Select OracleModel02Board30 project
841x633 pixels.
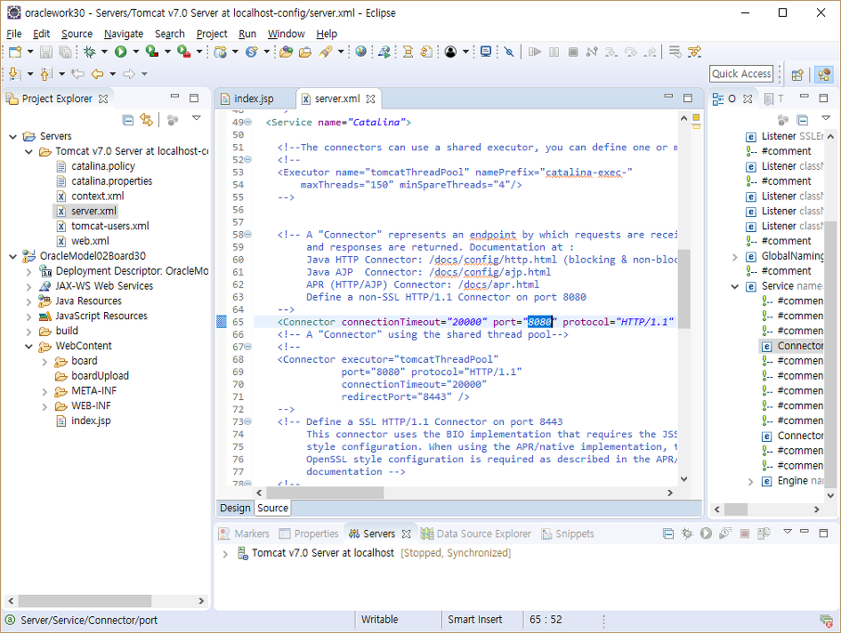pos(93,256)
